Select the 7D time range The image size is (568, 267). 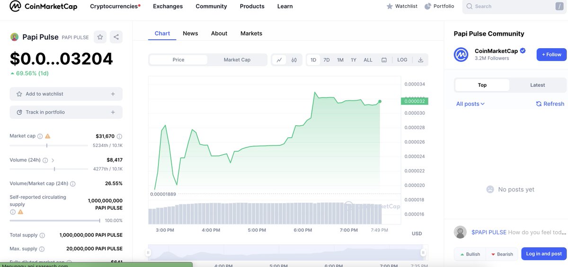pyautogui.click(x=327, y=60)
